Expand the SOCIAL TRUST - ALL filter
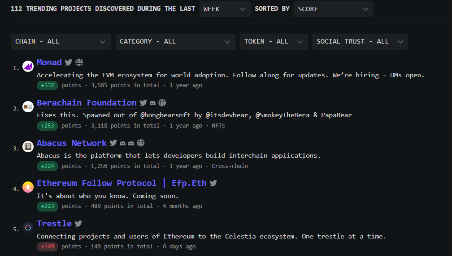This screenshot has width=452, height=256. (360, 42)
